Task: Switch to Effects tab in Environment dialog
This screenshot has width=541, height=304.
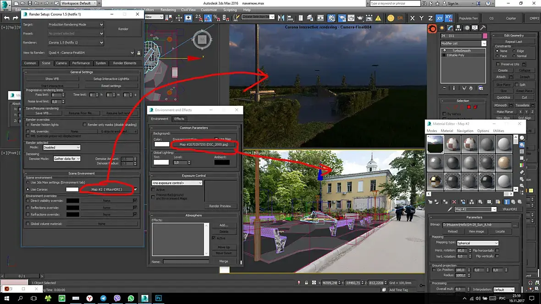Action: point(179,119)
